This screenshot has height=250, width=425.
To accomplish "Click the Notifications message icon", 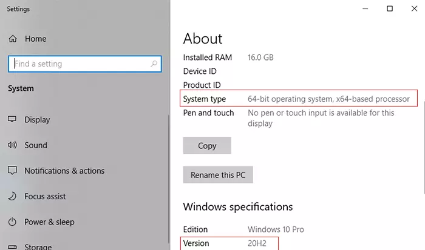I will 12,171.
